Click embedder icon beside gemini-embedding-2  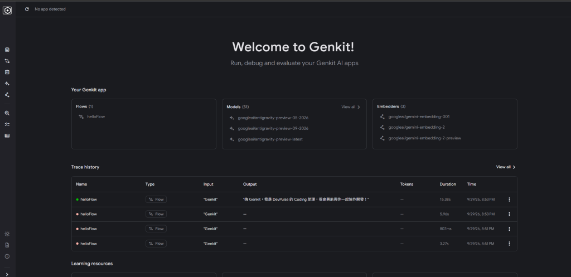tap(382, 128)
